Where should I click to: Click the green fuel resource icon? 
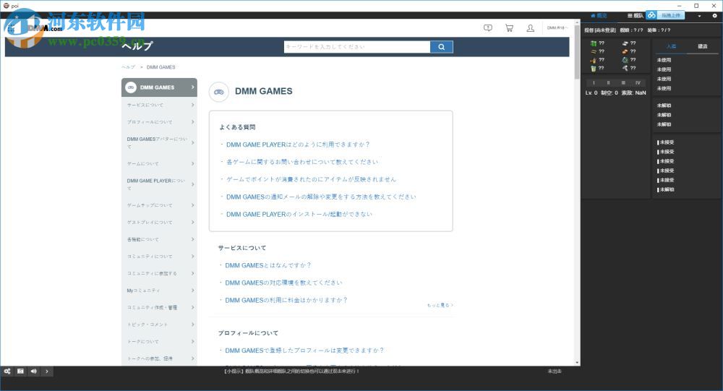pos(594,43)
